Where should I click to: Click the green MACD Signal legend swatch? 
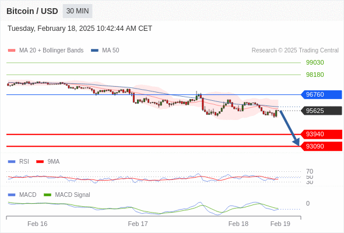click(x=47, y=195)
